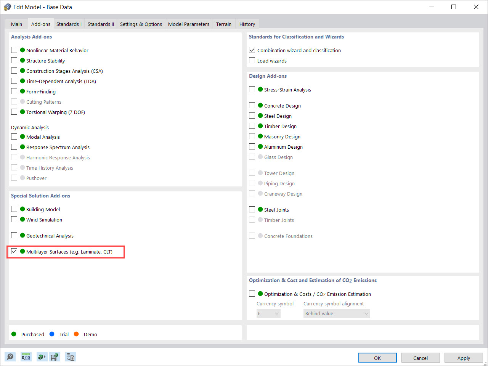This screenshot has width=488, height=366.
Task: Select the green Purchased status indicator legend
Action: pos(14,334)
